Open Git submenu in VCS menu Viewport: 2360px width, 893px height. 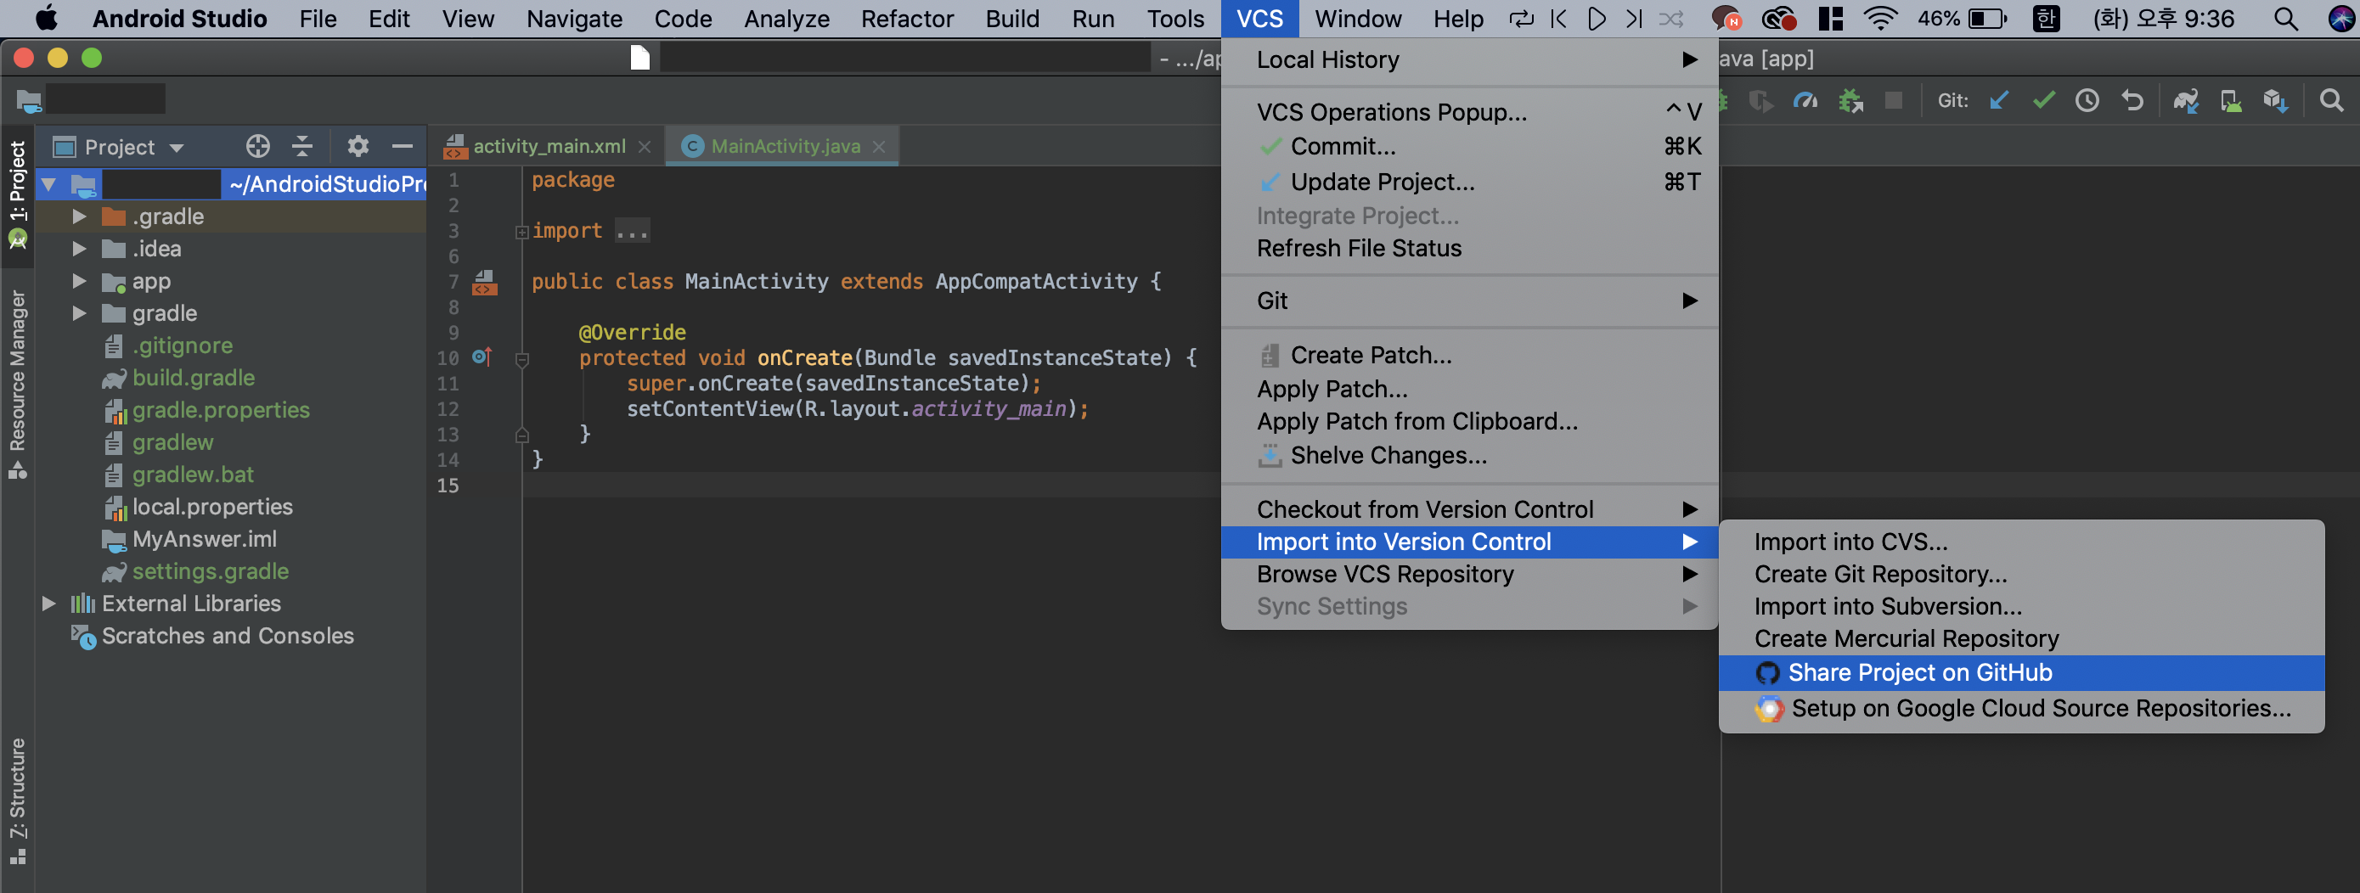point(1469,300)
